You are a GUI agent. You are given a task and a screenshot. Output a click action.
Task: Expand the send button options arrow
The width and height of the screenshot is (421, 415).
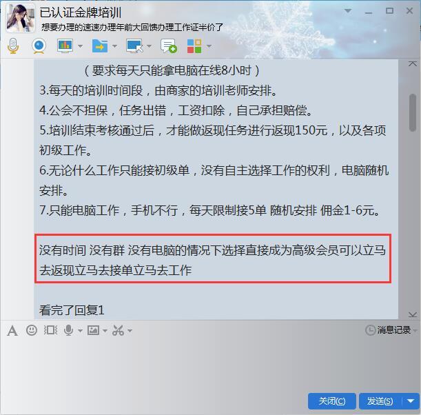click(411, 401)
